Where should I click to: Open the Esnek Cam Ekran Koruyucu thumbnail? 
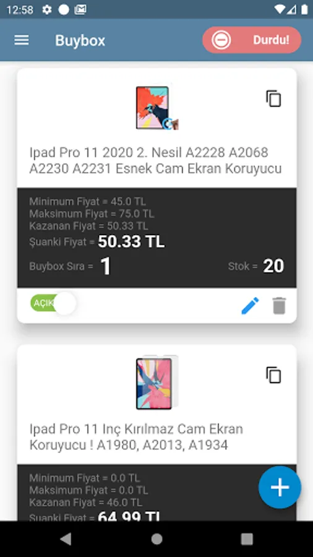click(157, 108)
